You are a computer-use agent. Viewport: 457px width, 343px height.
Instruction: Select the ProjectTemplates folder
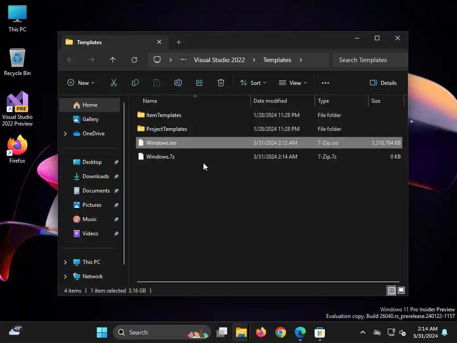pos(269,129)
